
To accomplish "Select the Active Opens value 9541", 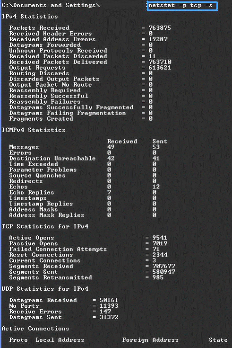I will click(160, 238).
